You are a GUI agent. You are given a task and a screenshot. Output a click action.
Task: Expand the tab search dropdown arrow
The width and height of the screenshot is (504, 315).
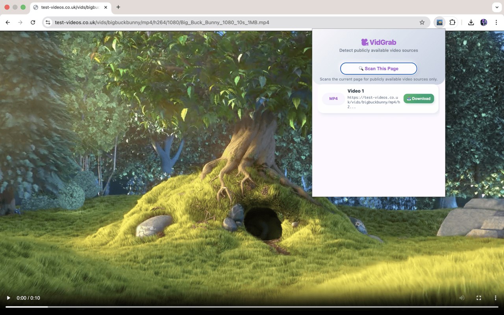point(496,7)
